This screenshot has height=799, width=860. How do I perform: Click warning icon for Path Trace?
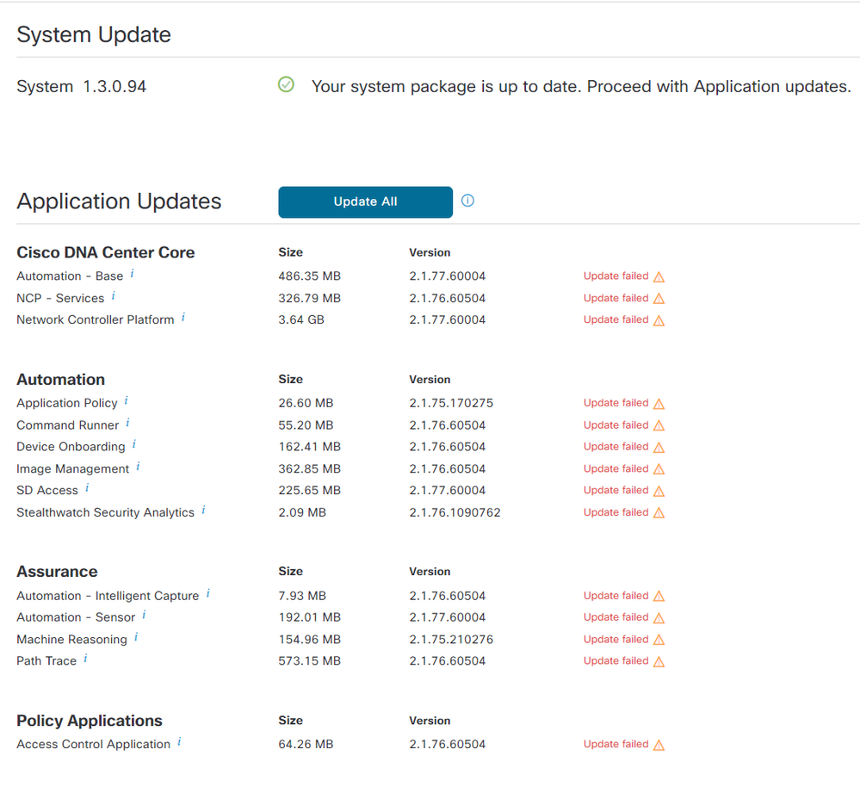[x=659, y=661]
